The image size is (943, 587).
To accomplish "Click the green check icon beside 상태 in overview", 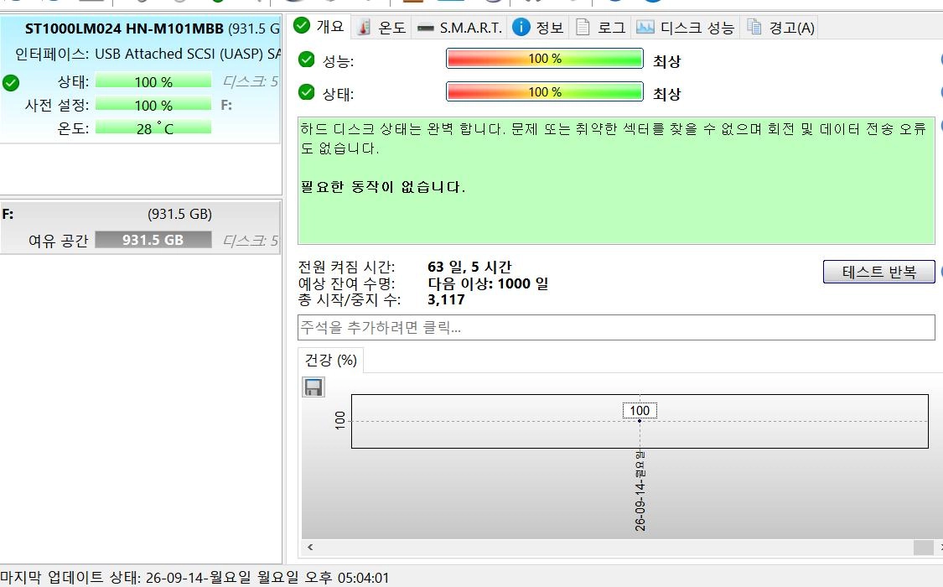I will [307, 92].
